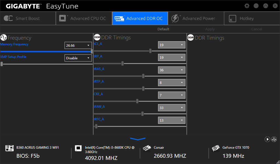Click the Advanced CPU OC chip icon

64,18
